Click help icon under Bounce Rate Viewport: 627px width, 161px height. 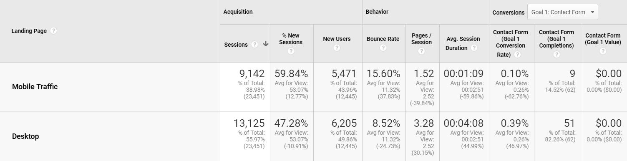pos(383,48)
